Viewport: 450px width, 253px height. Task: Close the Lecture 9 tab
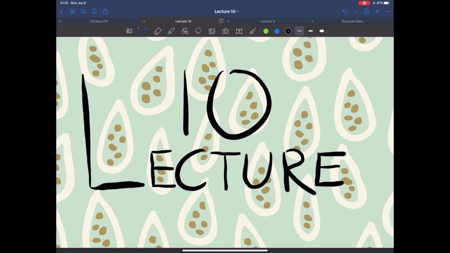(229, 21)
